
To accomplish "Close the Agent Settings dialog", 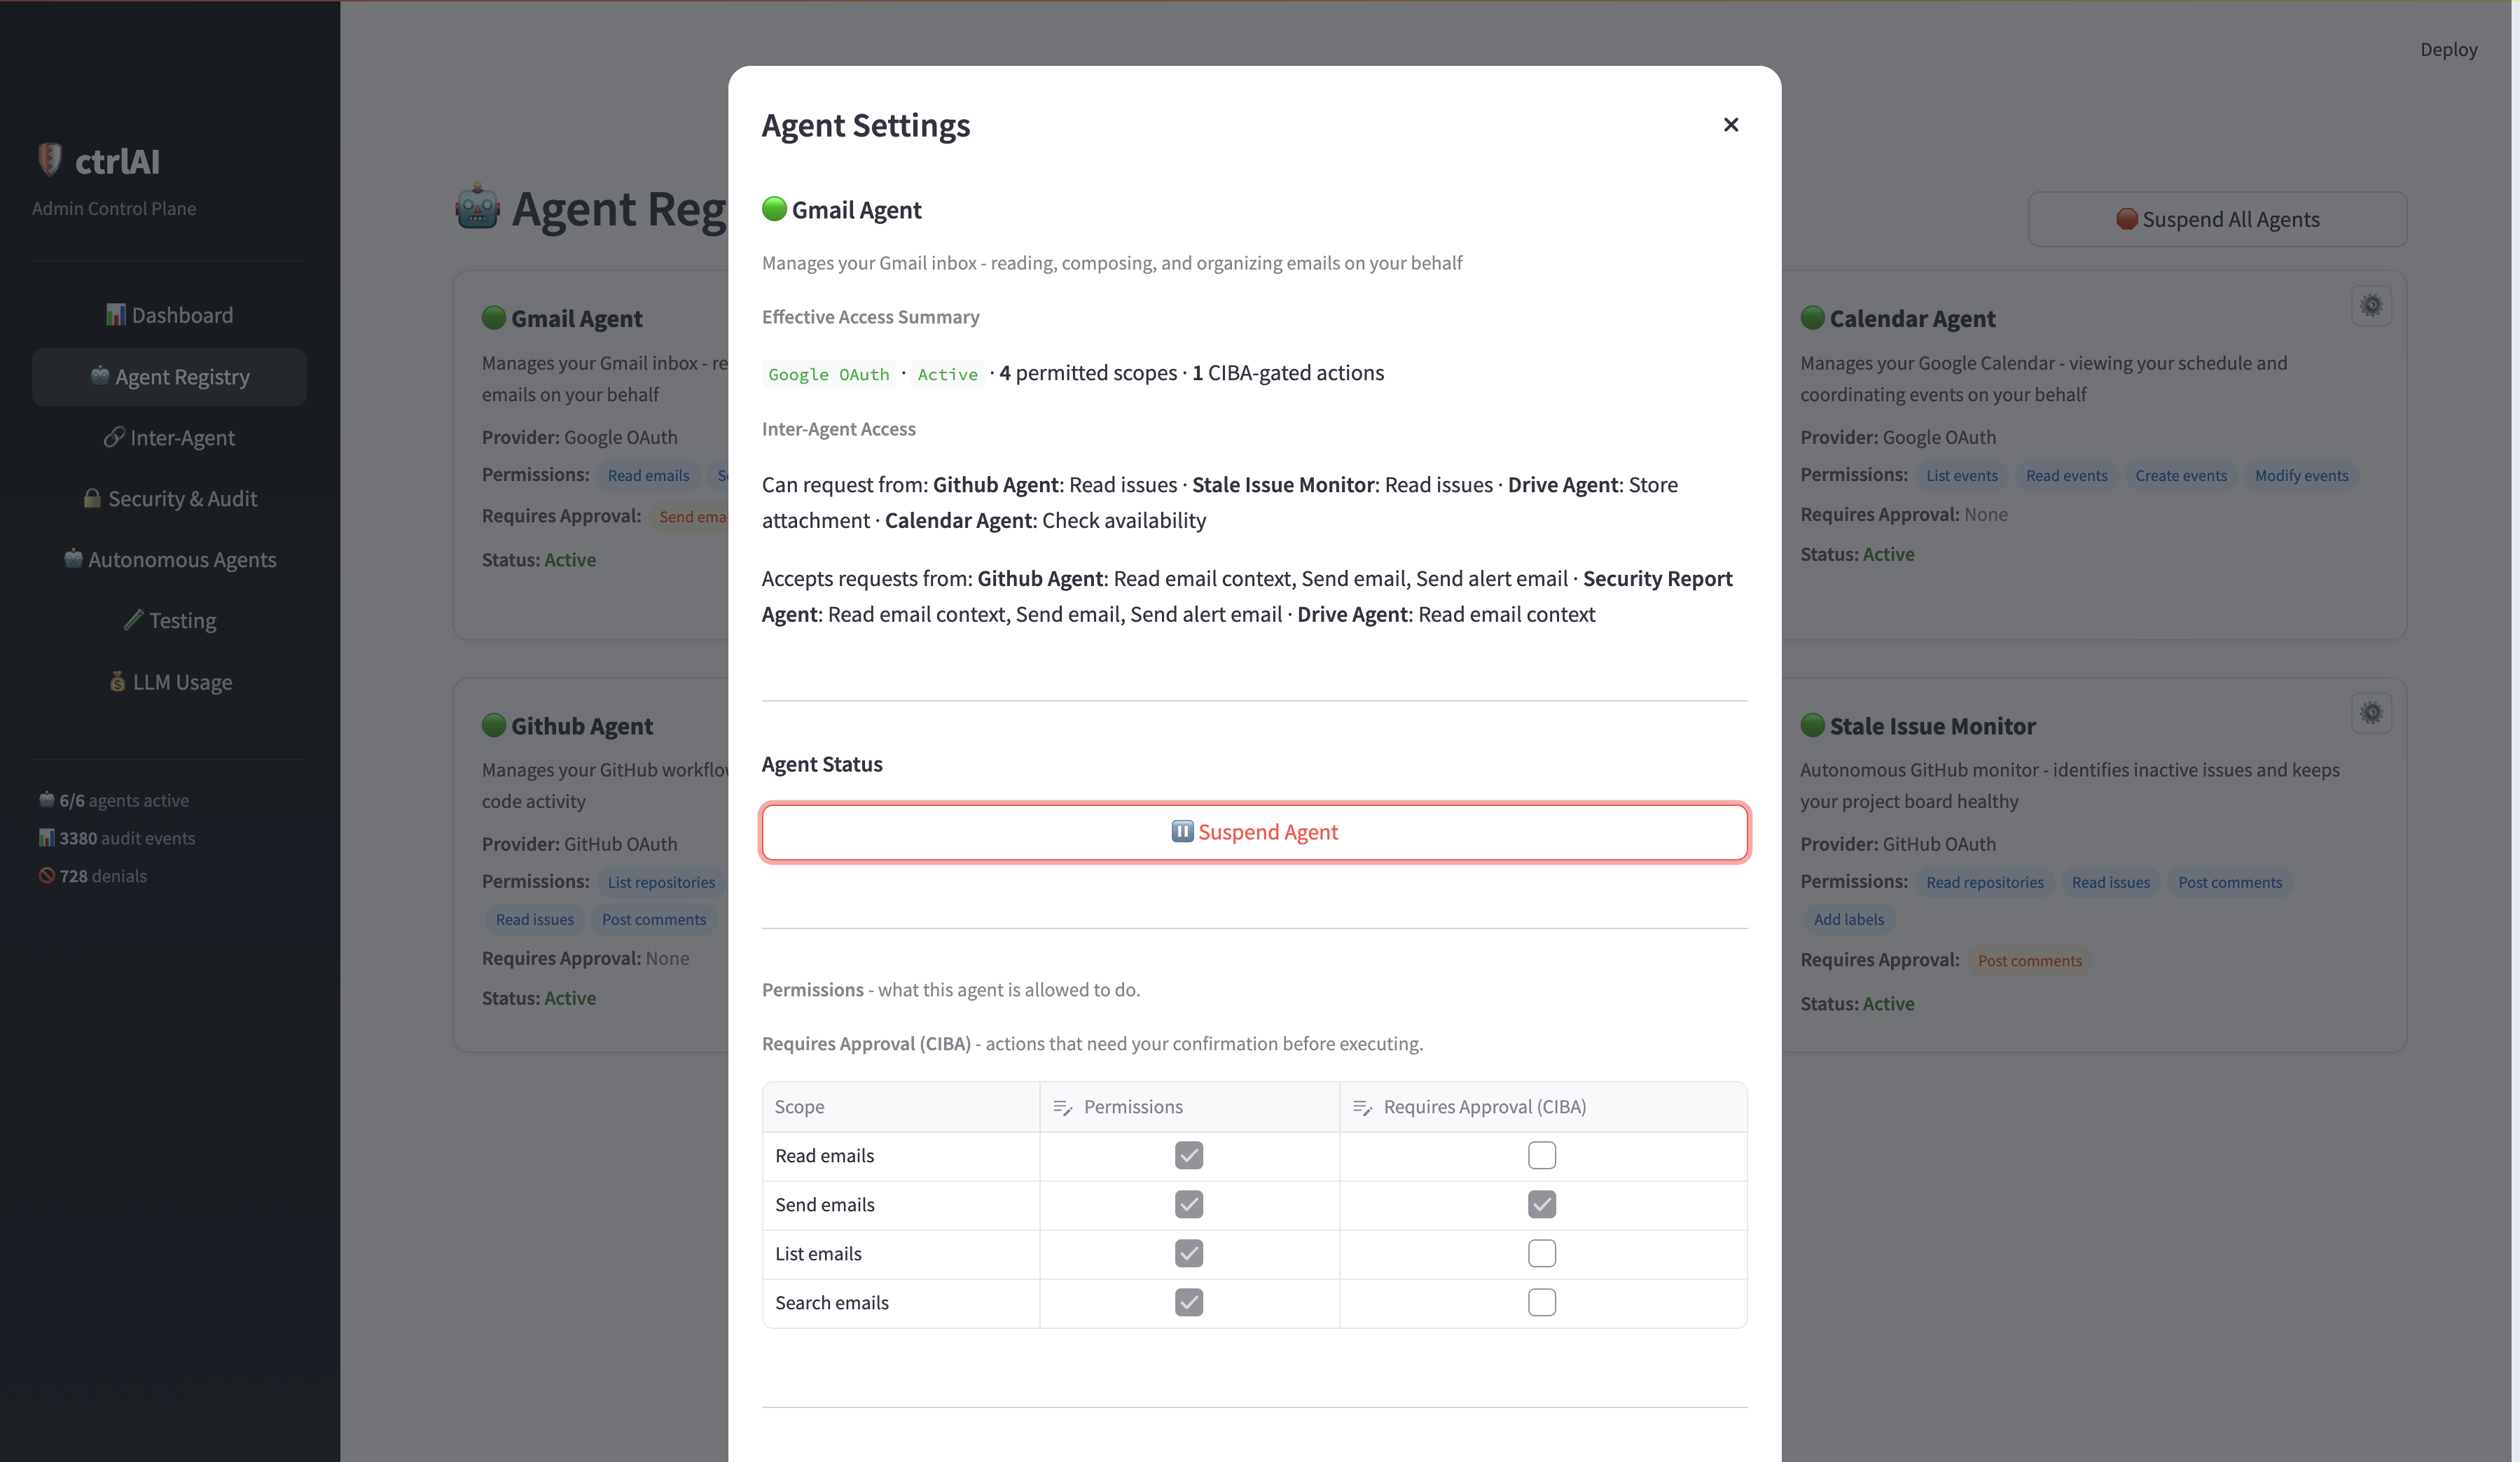I will (1731, 125).
